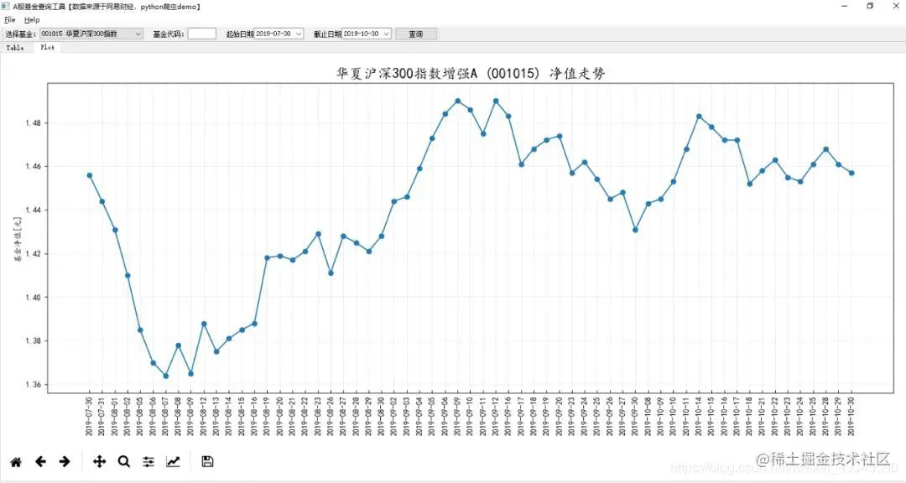Toggle the Pan tool with crossed arrows
Image resolution: width=906 pixels, height=483 pixels.
click(99, 461)
